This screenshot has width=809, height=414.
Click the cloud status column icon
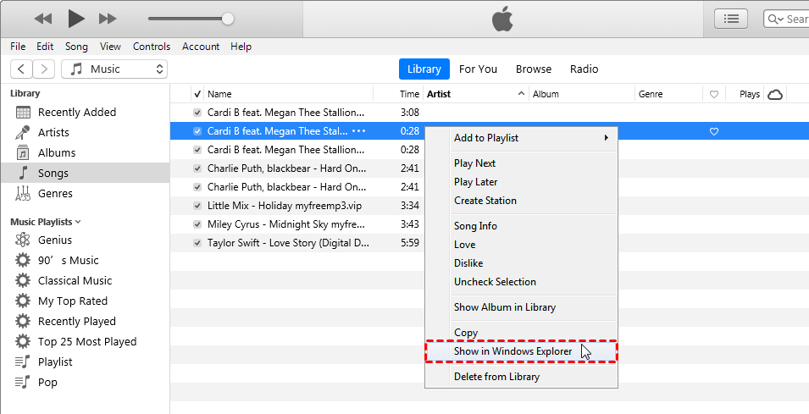[774, 95]
